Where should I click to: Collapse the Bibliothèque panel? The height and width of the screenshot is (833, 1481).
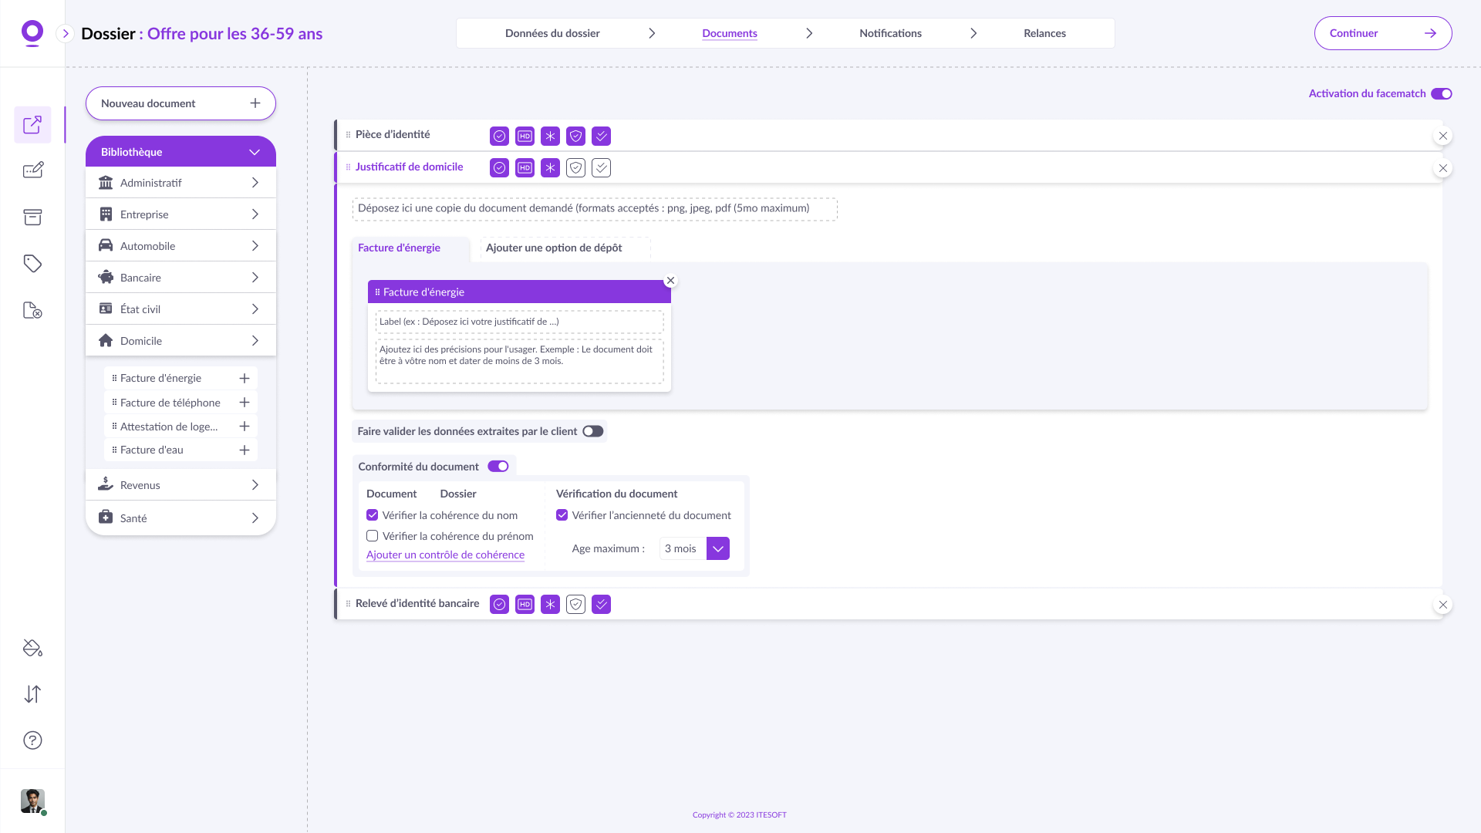(x=255, y=152)
